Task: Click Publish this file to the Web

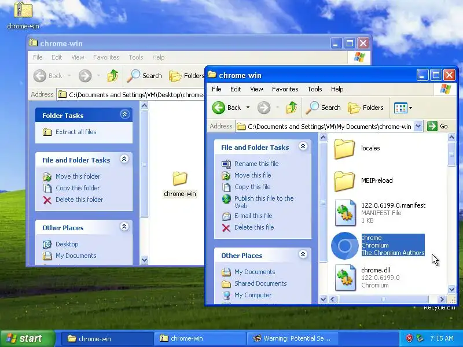Action: tap(264, 202)
